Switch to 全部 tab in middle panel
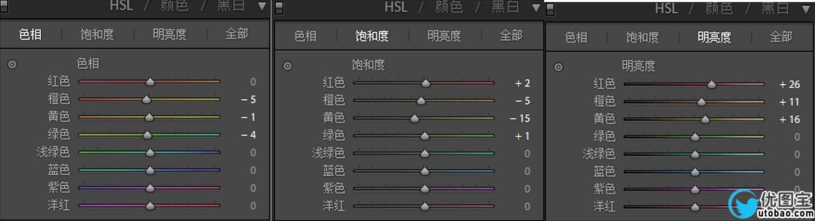 point(511,36)
